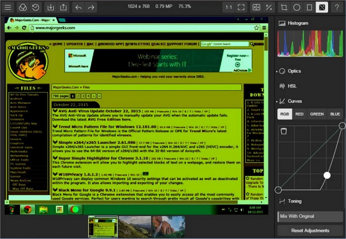346x239 pixels.
Task: Fit the image to screen
Action: [241, 7]
